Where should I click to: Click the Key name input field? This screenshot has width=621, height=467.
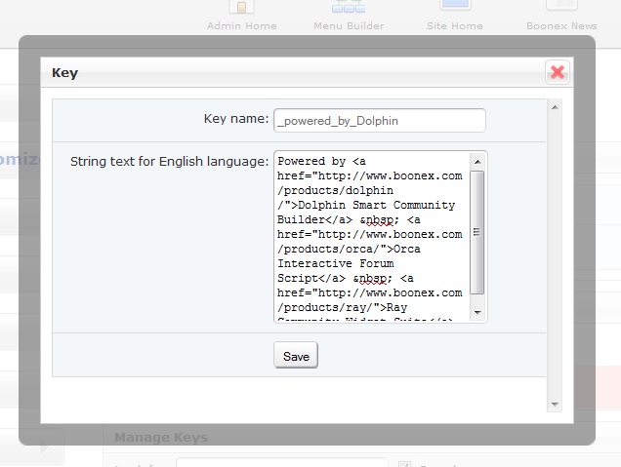379,120
